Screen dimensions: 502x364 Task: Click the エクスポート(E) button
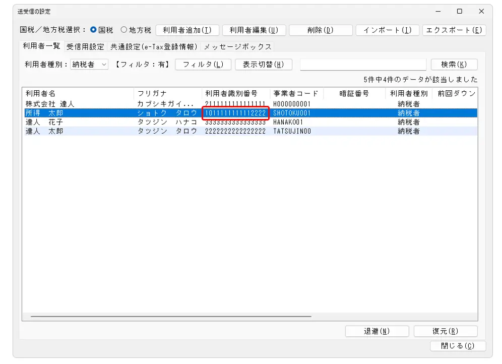[x=454, y=30]
